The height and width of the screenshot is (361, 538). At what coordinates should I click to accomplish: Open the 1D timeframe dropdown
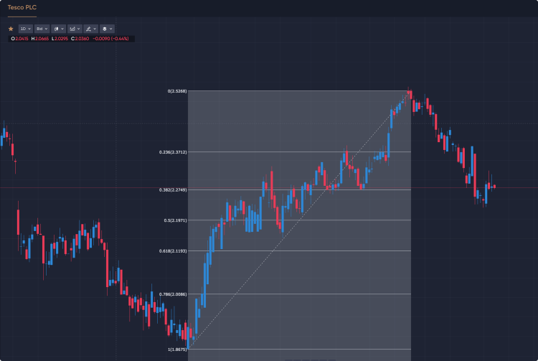[25, 29]
